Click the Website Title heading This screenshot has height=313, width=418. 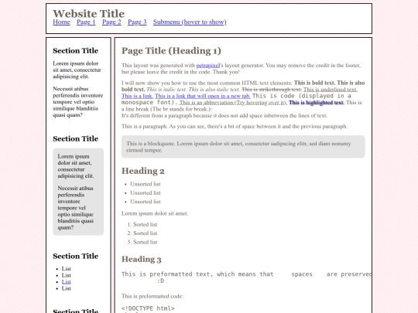coord(88,14)
